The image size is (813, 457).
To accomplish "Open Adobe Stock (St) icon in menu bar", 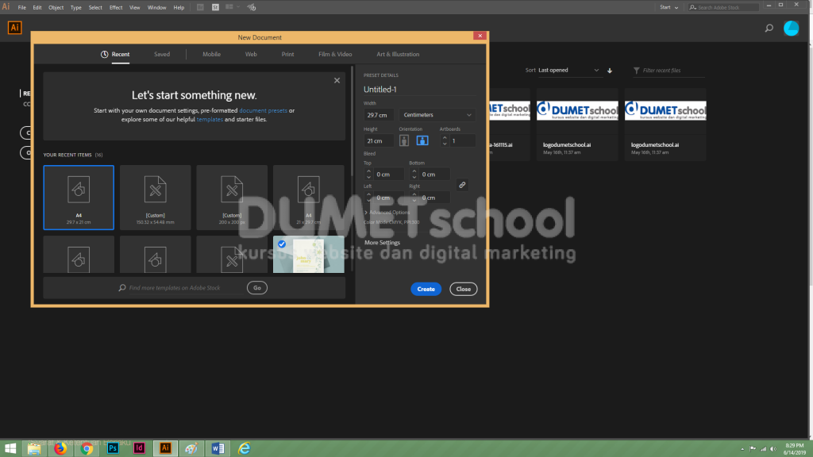I will coord(215,7).
